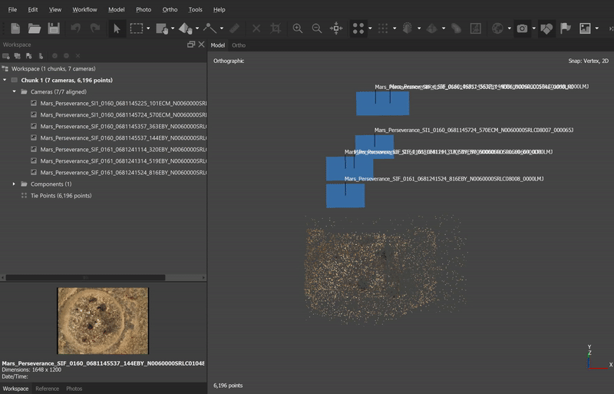Open the Workflow menu
Screen dimensions: 614x394
click(x=84, y=9)
